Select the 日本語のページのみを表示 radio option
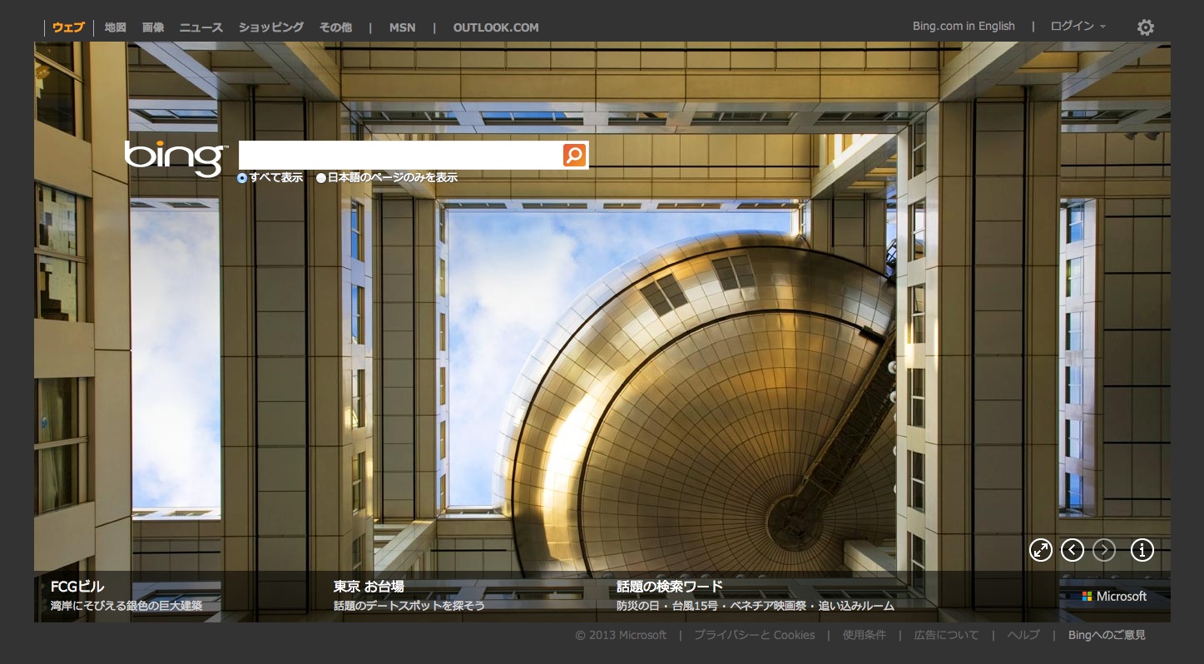 coord(321,178)
